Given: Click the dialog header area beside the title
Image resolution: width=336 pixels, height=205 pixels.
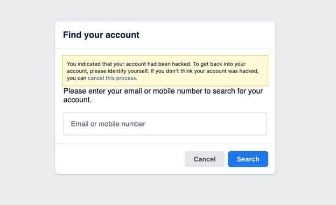Looking at the screenshot, I should tap(206, 34).
